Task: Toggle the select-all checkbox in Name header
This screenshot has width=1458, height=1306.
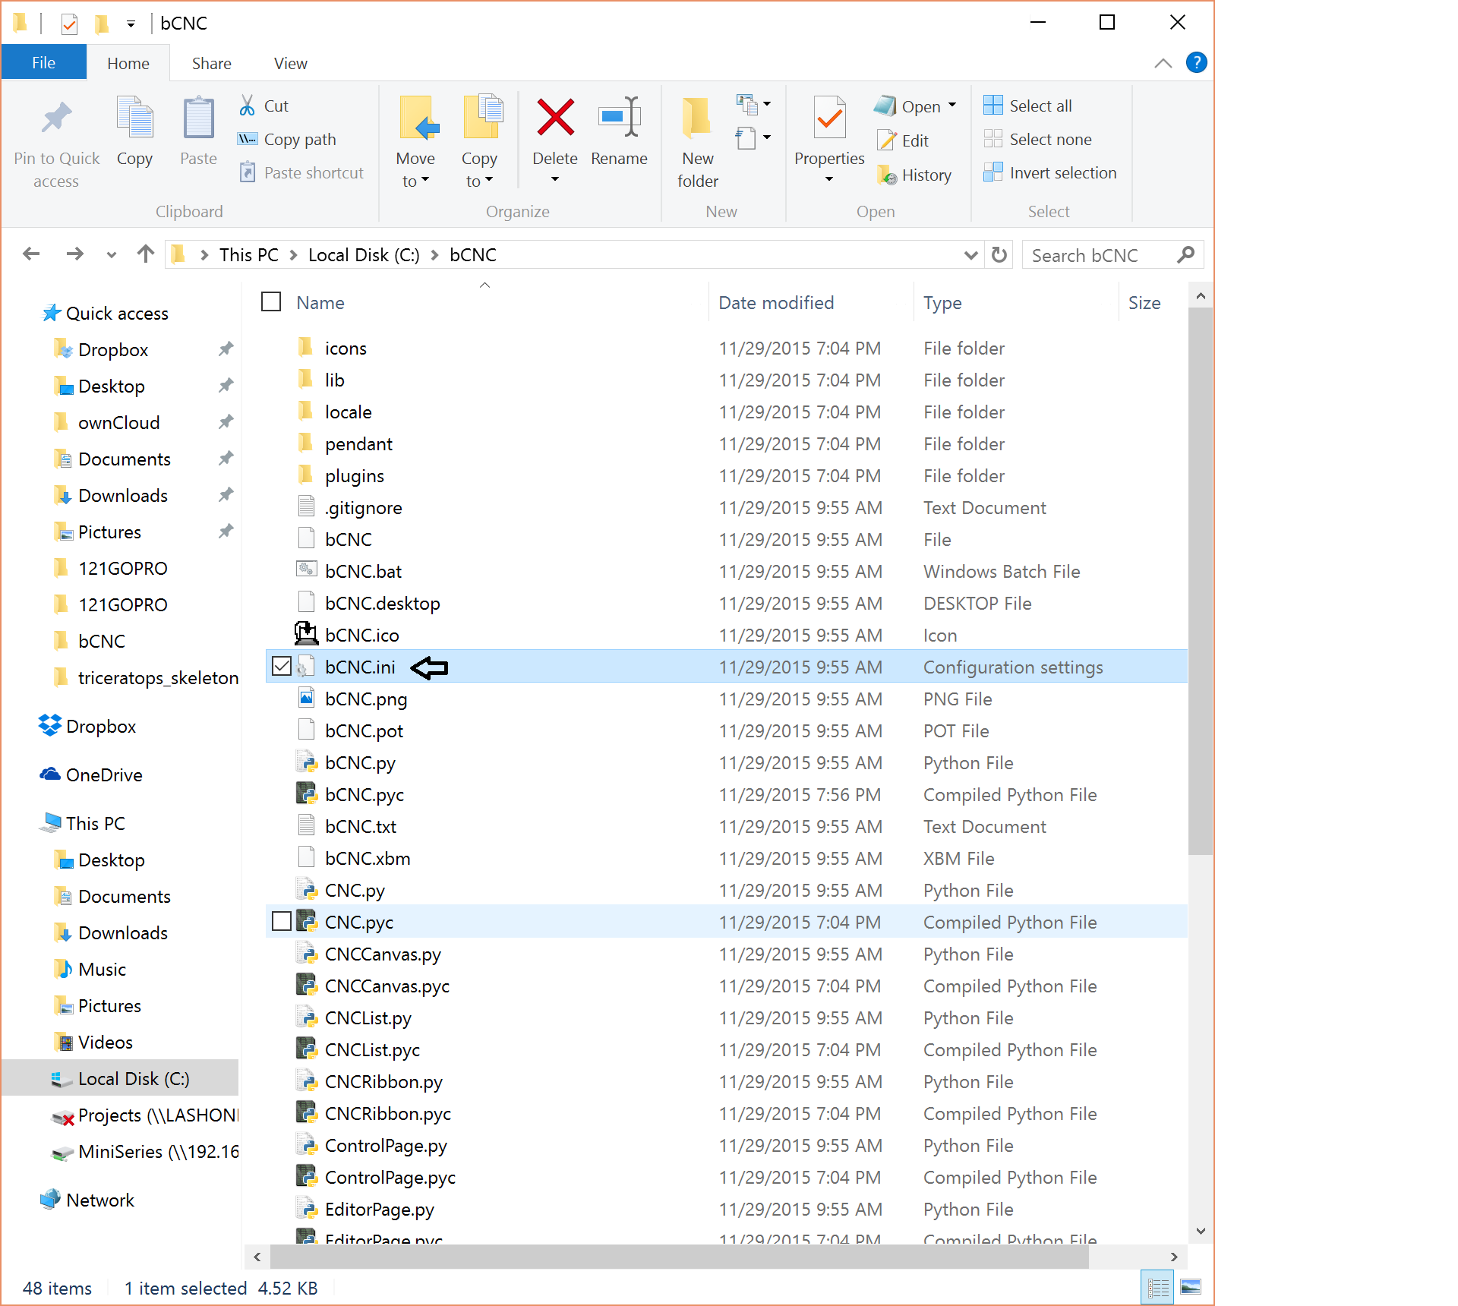Action: click(271, 301)
